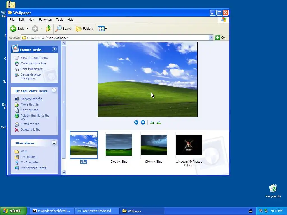
Task: Expand the Address bar dropdown arrow
Action: pos(210,38)
